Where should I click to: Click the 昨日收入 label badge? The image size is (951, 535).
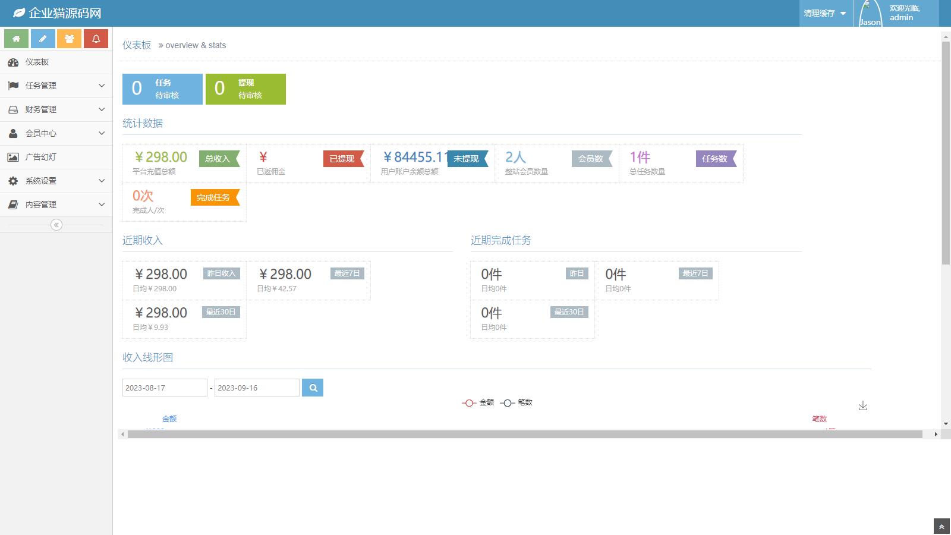[x=222, y=273]
